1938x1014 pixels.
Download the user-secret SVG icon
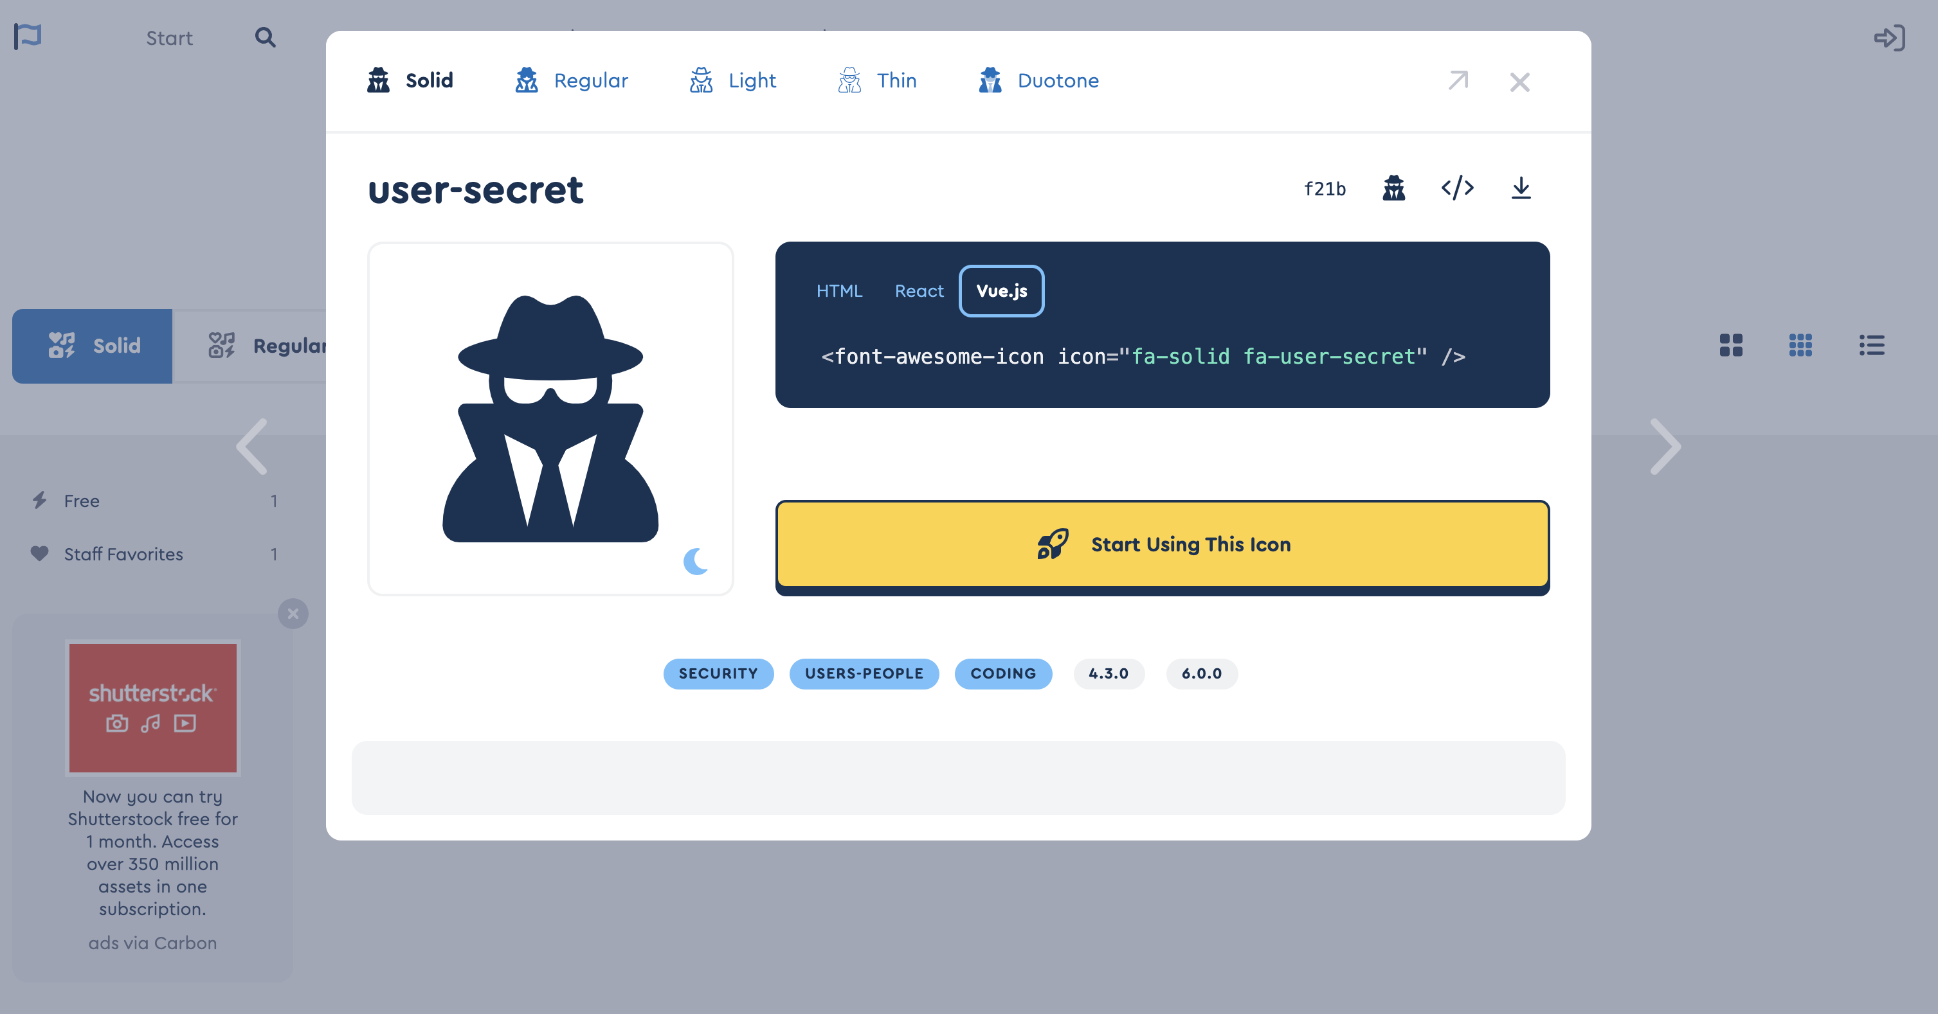tap(1521, 188)
